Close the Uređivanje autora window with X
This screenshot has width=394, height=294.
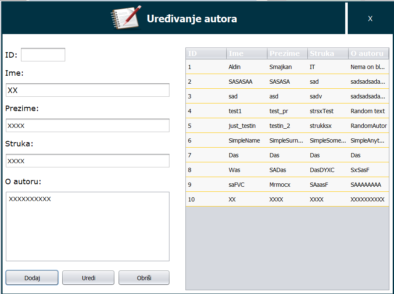(x=370, y=19)
